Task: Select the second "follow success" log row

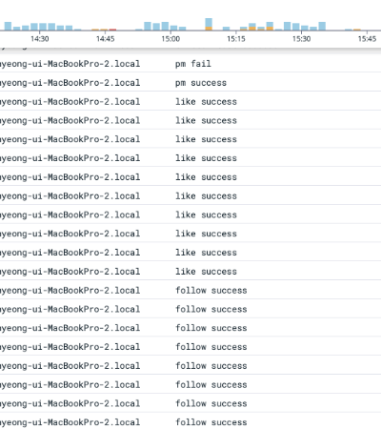Action: click(x=190, y=309)
